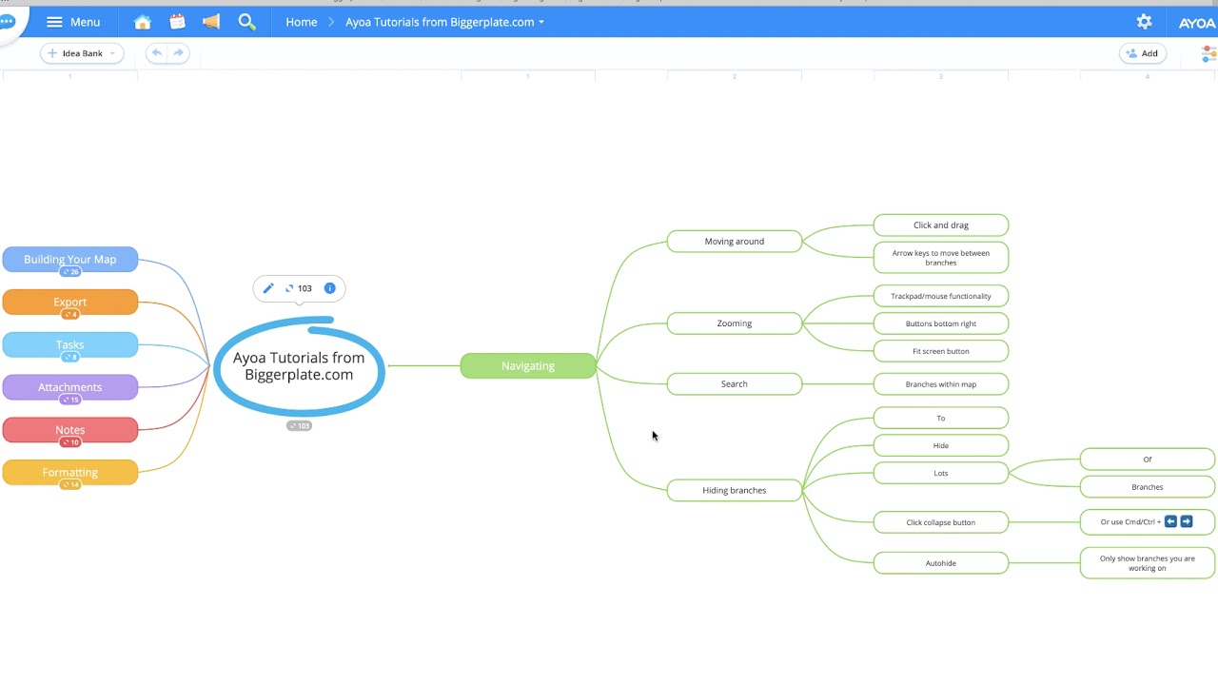Click the AYOA logo

pos(1197,23)
